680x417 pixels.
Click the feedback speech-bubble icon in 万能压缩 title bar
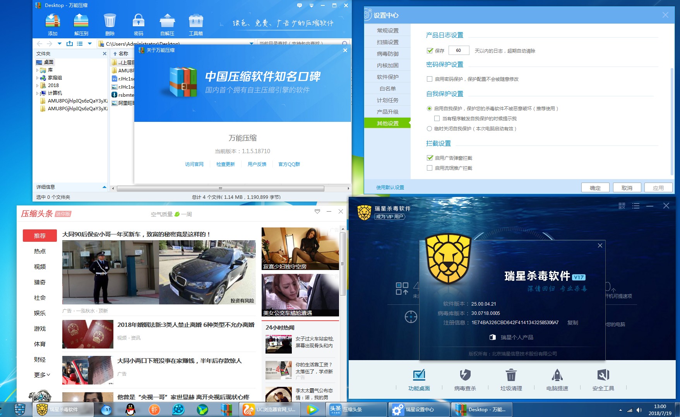click(x=300, y=5)
